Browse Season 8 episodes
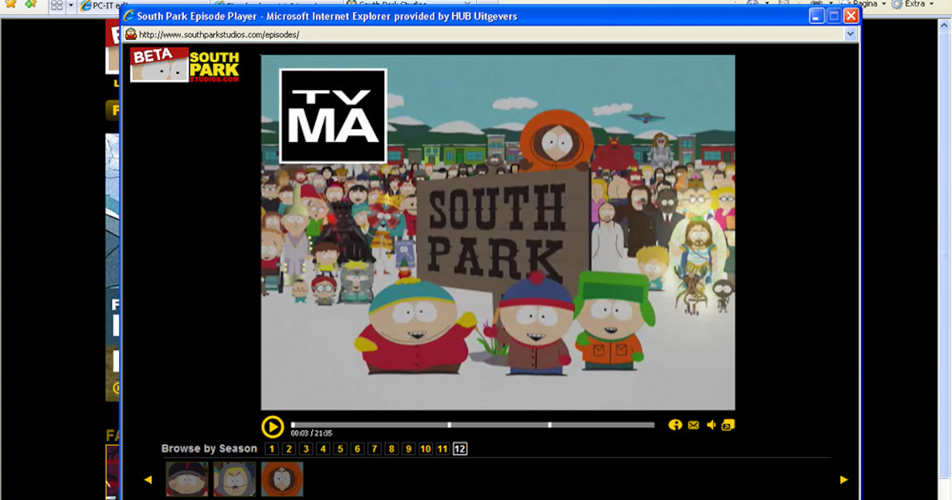The width and height of the screenshot is (952, 500). tap(391, 449)
